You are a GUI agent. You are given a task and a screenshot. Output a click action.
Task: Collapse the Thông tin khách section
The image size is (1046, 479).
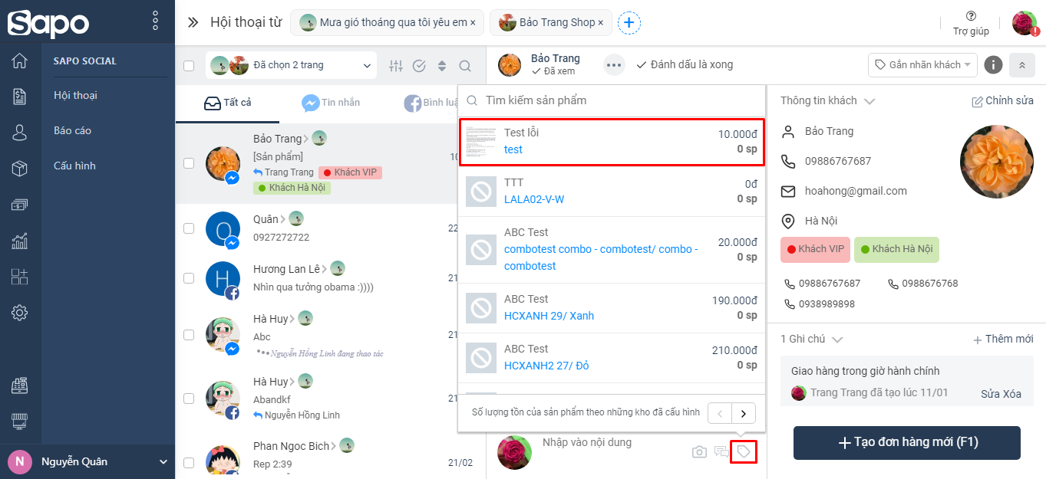[828, 100]
